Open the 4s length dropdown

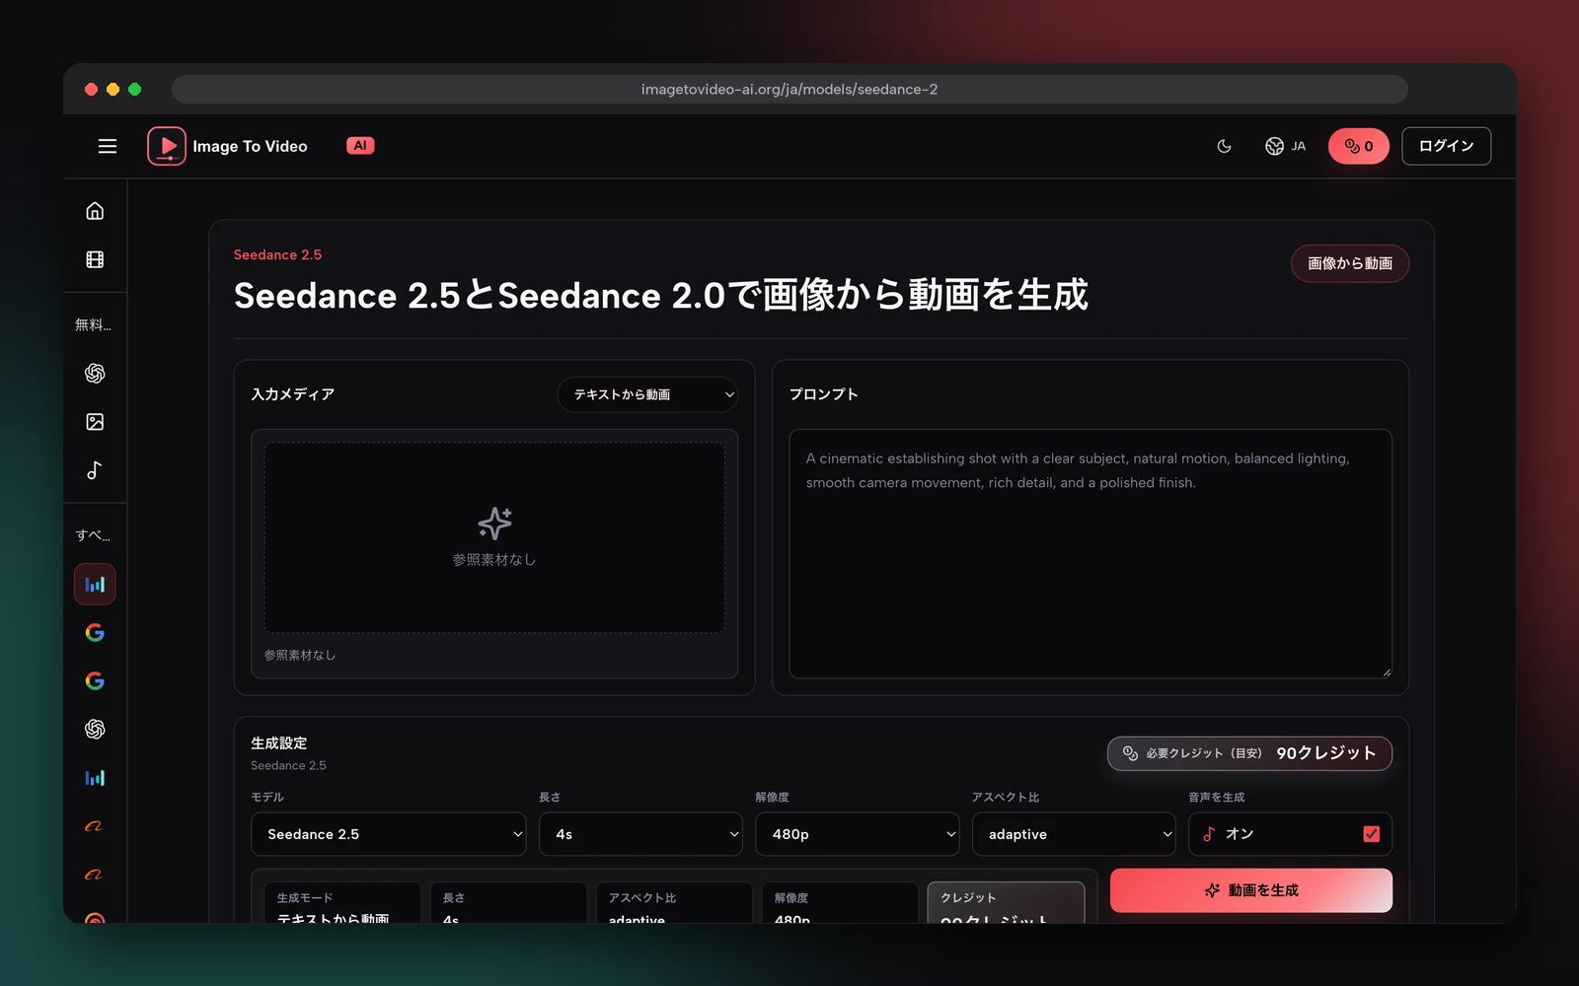pyautogui.click(x=640, y=834)
